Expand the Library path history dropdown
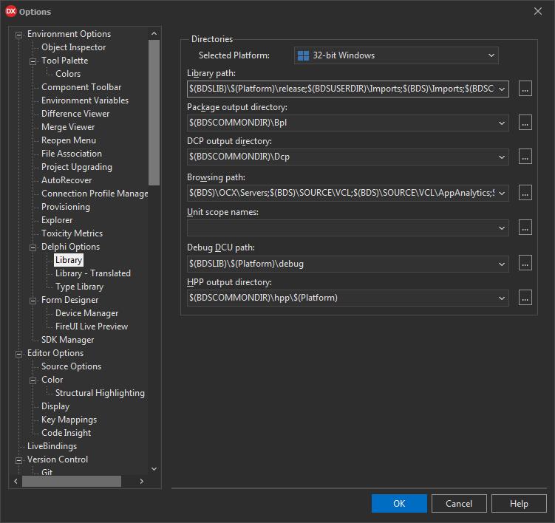The width and height of the screenshot is (555, 523). pyautogui.click(x=502, y=89)
